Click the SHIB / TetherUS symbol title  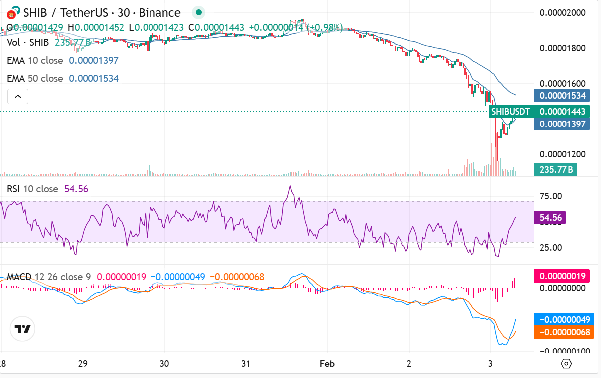pos(102,12)
